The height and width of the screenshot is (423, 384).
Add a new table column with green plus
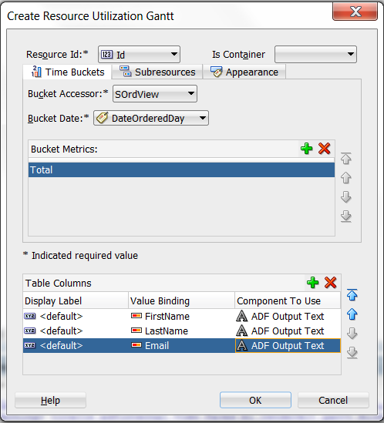click(313, 283)
